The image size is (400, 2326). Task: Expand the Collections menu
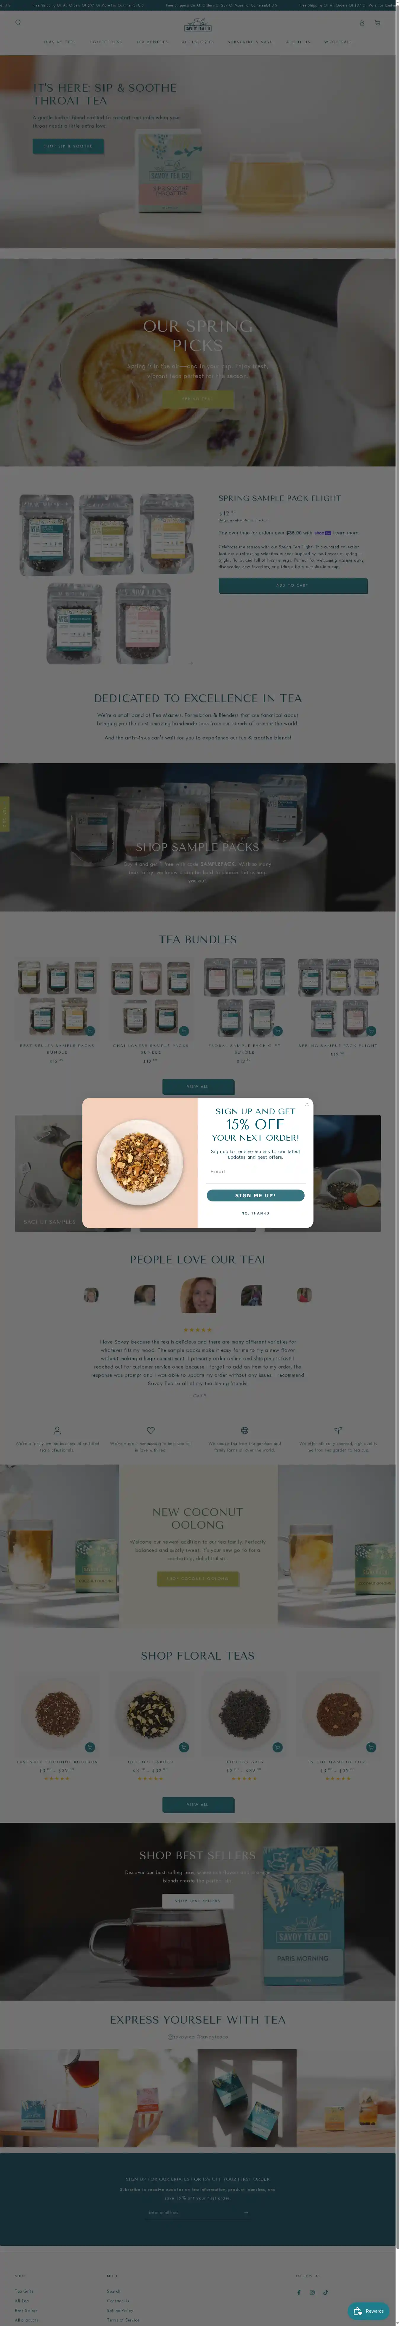pyautogui.click(x=106, y=42)
